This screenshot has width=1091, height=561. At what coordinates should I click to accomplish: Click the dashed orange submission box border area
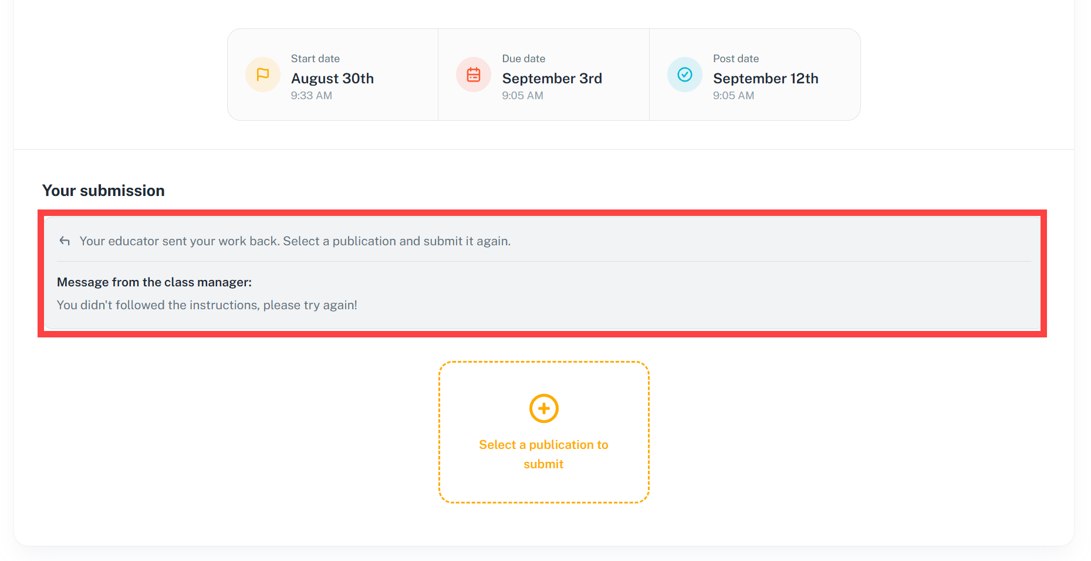click(544, 432)
